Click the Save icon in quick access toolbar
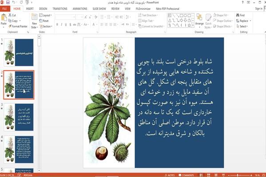Image resolution: width=266 pixels, height=177 pixels. [8, 2]
